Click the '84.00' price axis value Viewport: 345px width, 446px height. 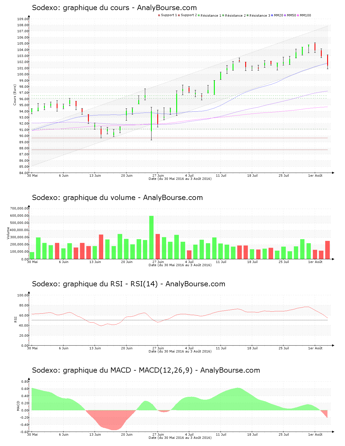point(24,173)
